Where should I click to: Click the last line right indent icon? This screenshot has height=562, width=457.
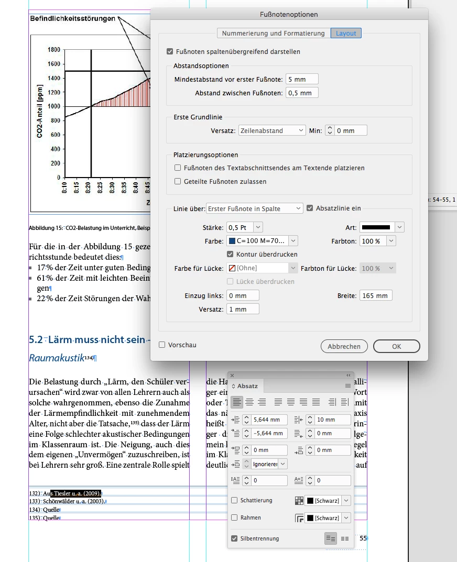pos(298,433)
